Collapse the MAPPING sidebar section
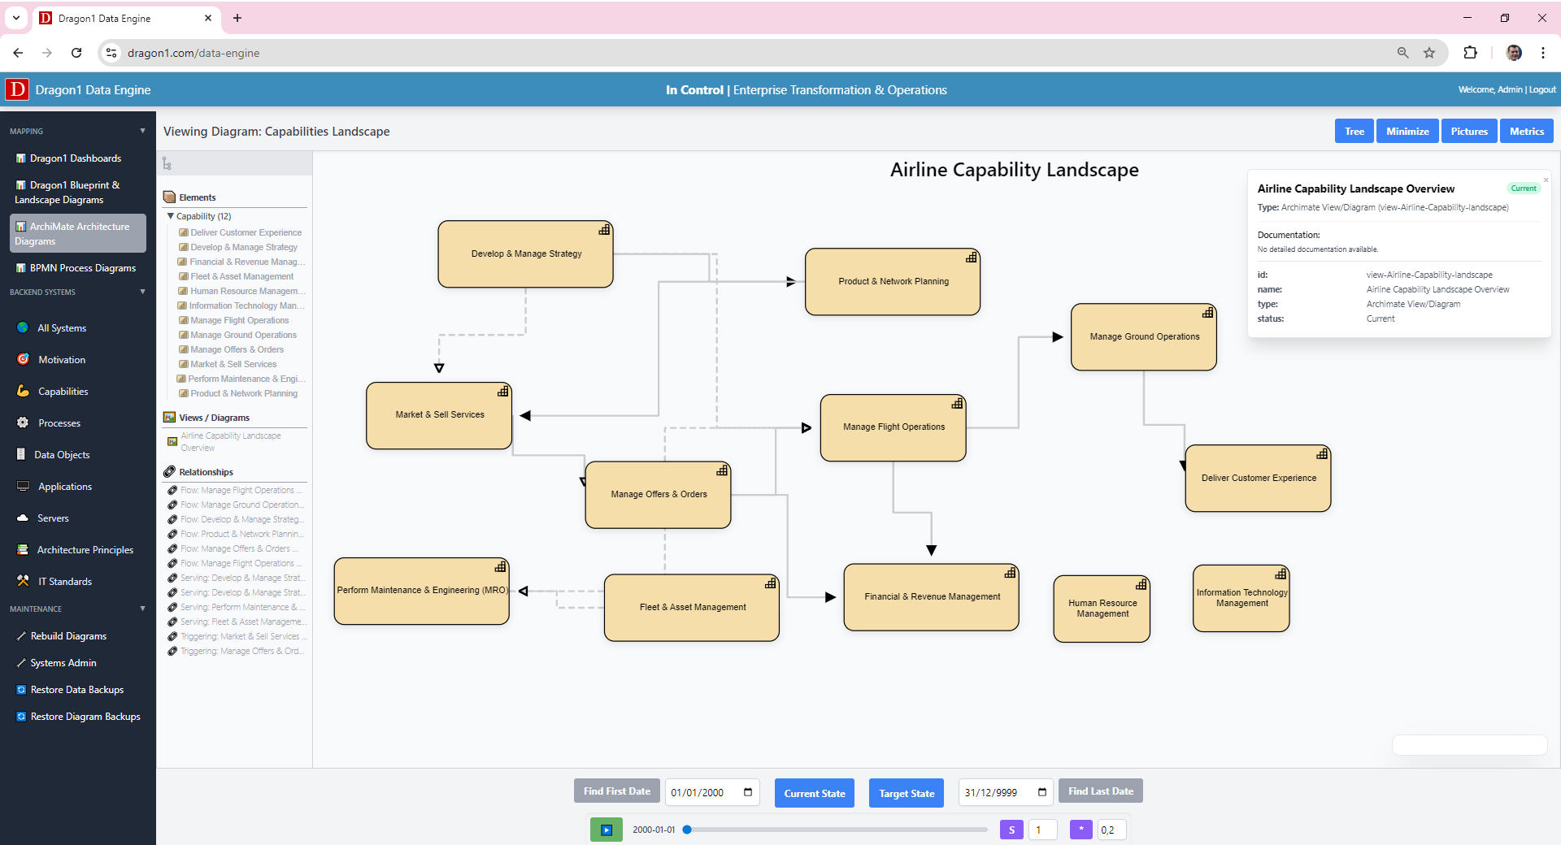The width and height of the screenshot is (1561, 845). pyautogui.click(x=142, y=131)
